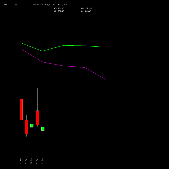Select the 02 Sep date label

31,161
